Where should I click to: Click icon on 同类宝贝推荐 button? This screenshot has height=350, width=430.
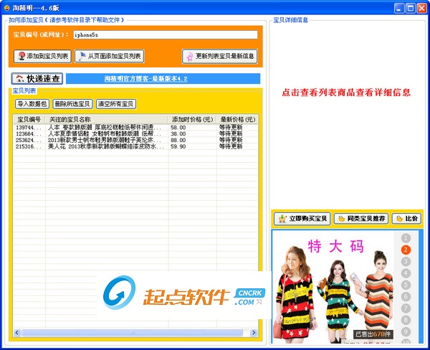coord(341,219)
